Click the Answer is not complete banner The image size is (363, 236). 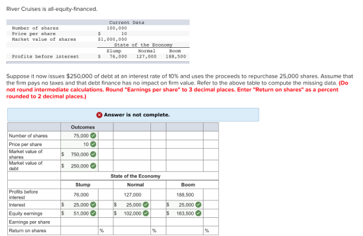click(x=133, y=115)
